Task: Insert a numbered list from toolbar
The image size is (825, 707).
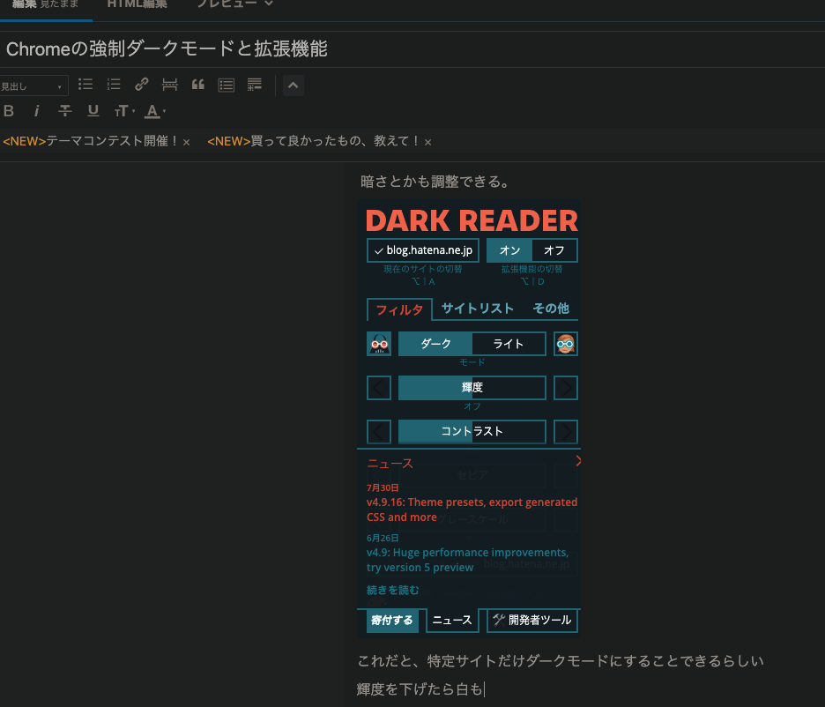Action: [x=114, y=85]
